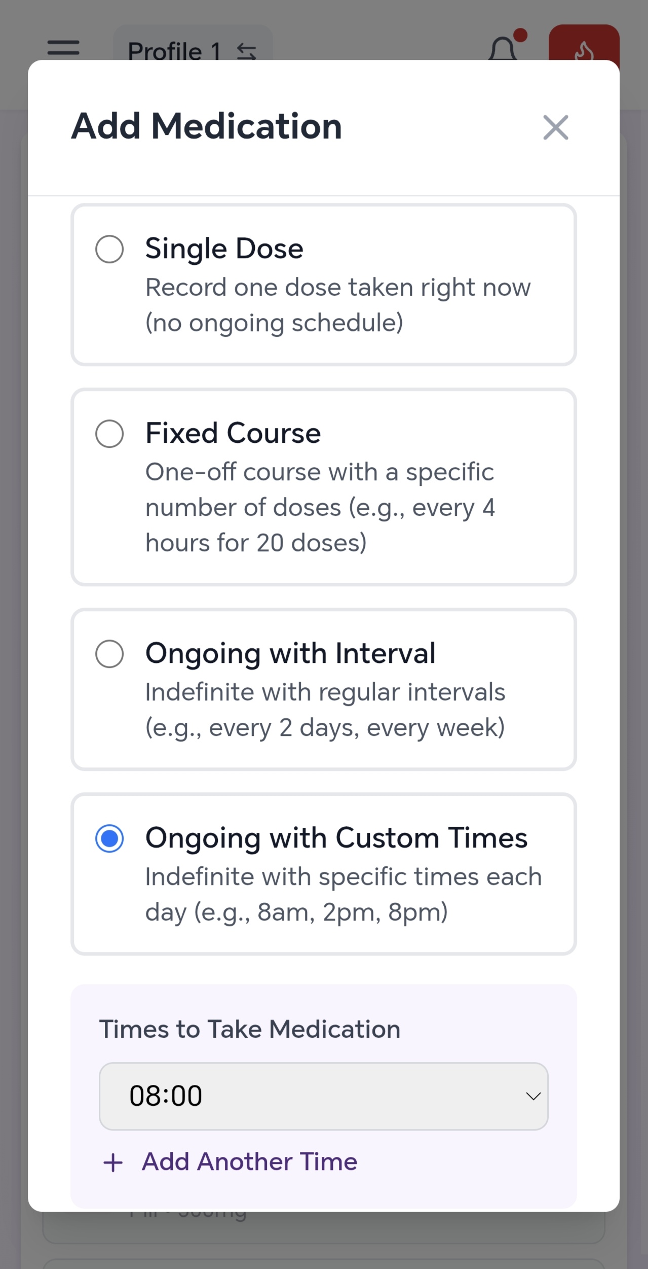Image resolution: width=648 pixels, height=1269 pixels.
Task: Click the Times to Take Medication label
Action: tap(249, 1029)
